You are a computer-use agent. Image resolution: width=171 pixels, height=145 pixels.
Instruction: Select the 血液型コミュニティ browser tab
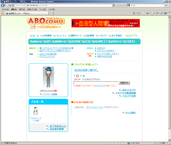(27, 13)
